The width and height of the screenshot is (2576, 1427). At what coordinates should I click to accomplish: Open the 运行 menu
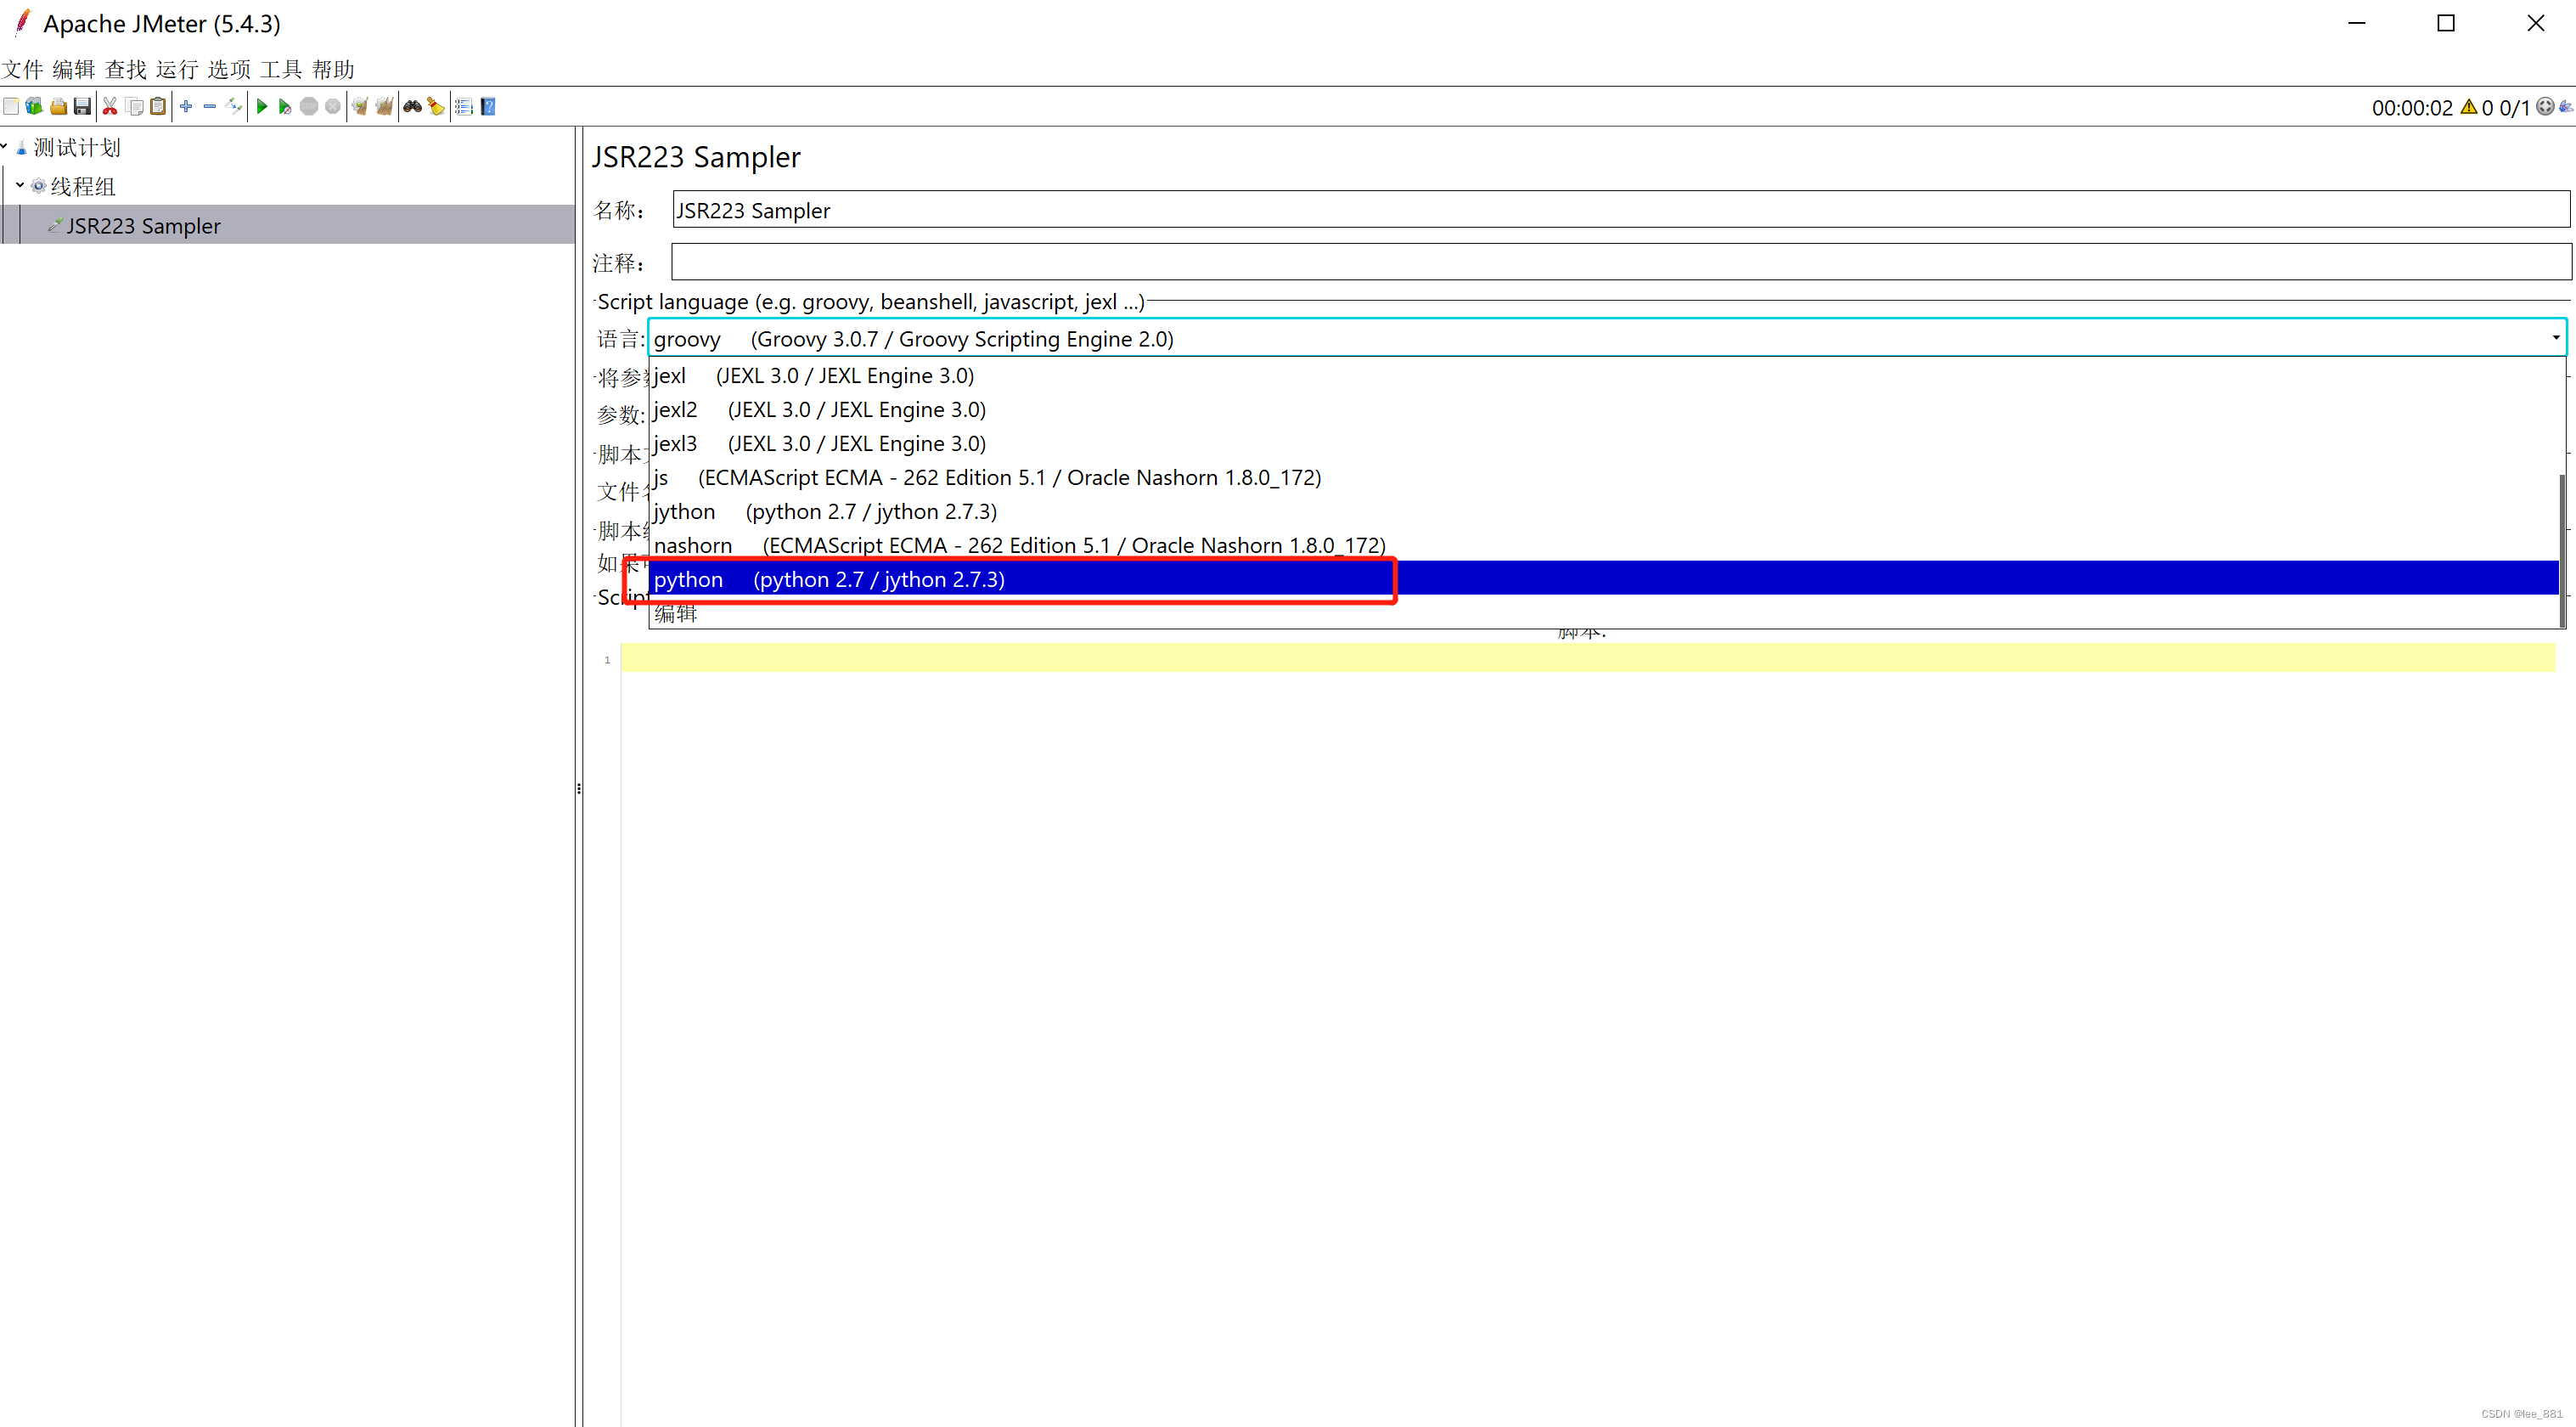tap(177, 69)
